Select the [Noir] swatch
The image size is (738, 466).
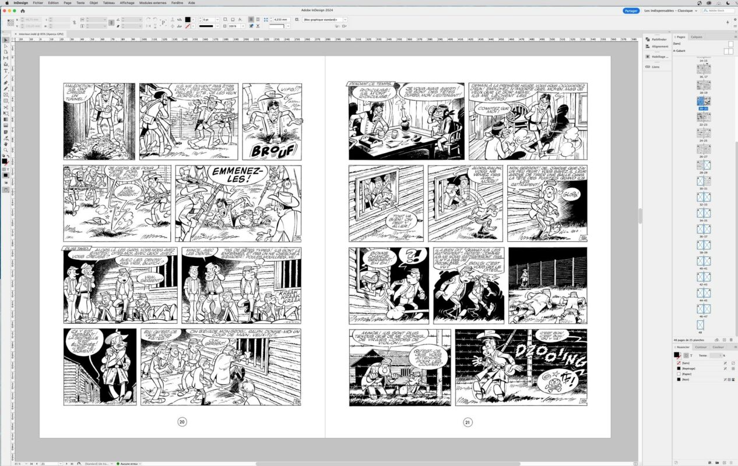704,379
